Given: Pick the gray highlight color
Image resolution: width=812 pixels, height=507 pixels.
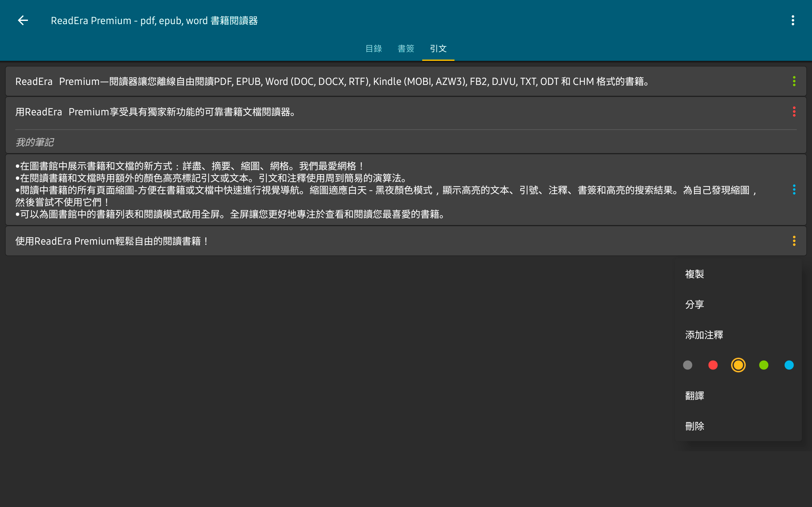Looking at the screenshot, I should coord(688,365).
